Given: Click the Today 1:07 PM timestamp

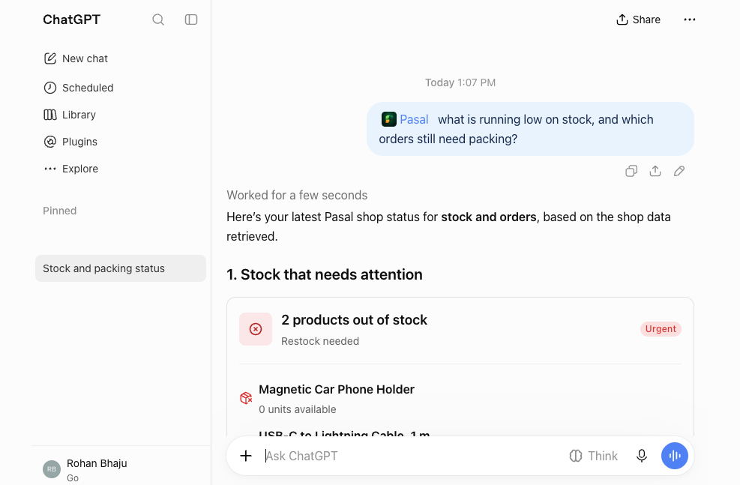Looking at the screenshot, I should 460,82.
